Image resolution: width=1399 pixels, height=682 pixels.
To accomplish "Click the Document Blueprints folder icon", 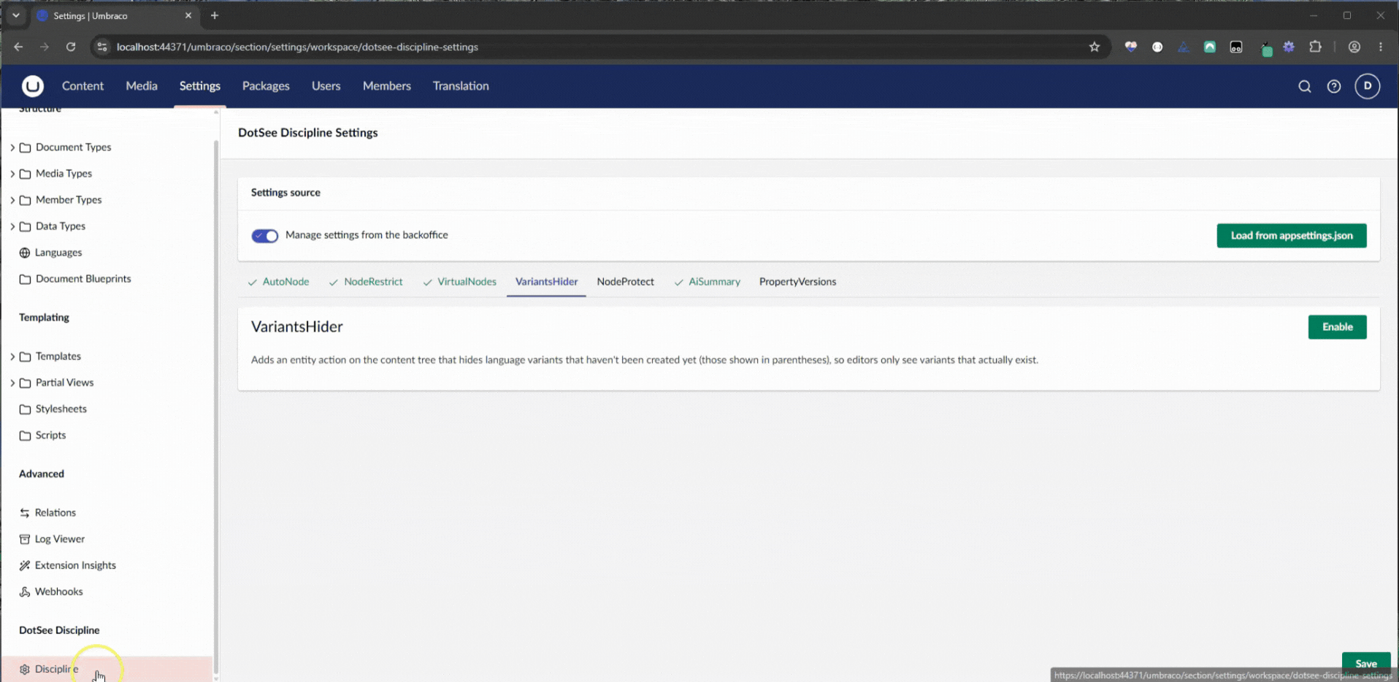I will [x=25, y=279].
